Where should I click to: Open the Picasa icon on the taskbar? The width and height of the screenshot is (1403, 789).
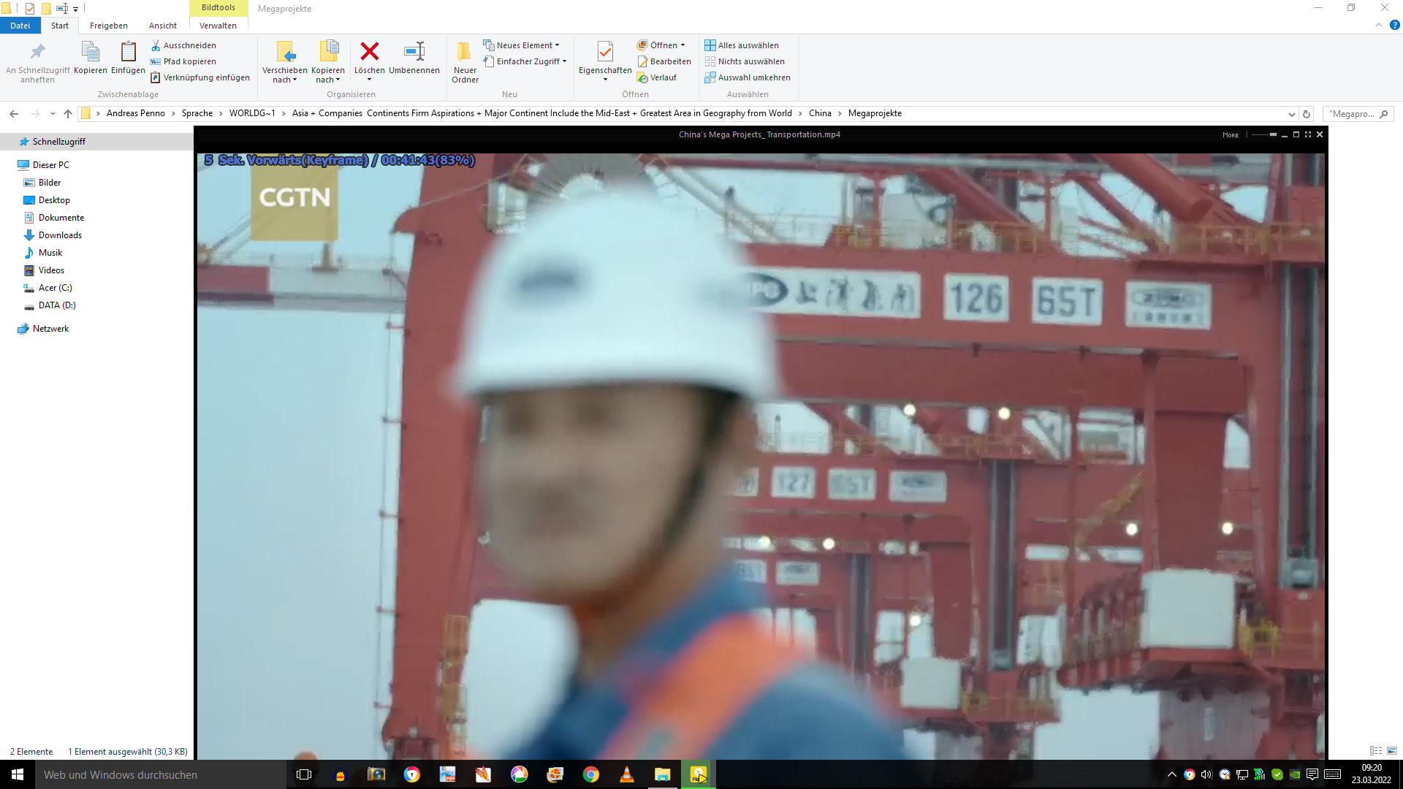[x=519, y=774]
